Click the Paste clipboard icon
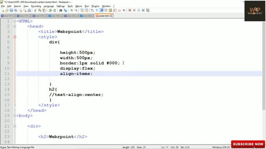Image resolution: width=266 pixels, height=149 pixels. pyautogui.click(x=44, y=10)
